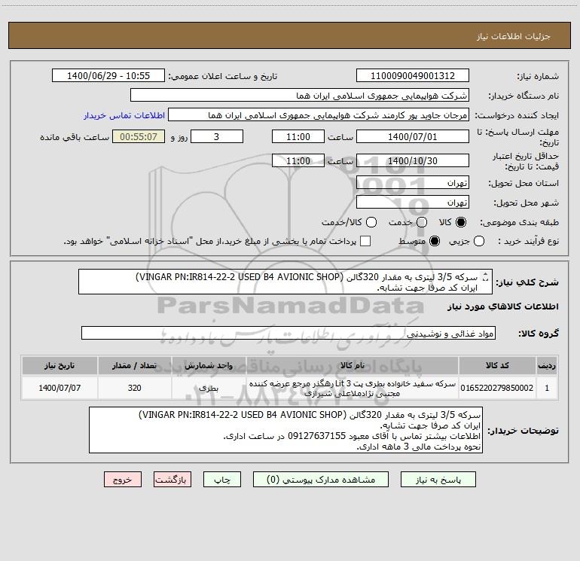
Task: Click the buyer notes توضیحات خریدار text box
Action: [x=285, y=430]
